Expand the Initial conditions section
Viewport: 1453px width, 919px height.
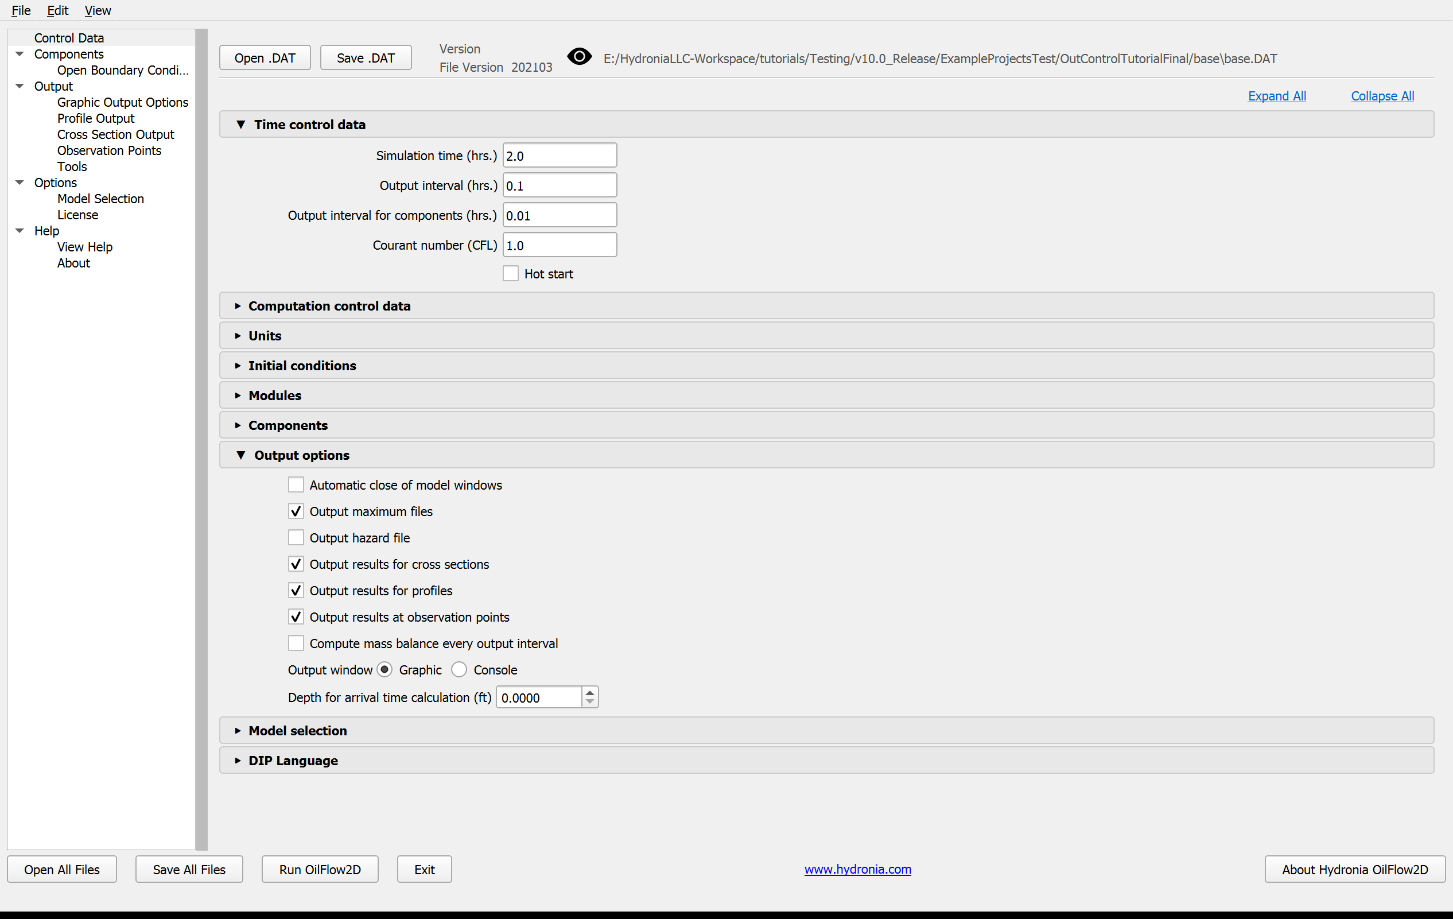(x=826, y=366)
